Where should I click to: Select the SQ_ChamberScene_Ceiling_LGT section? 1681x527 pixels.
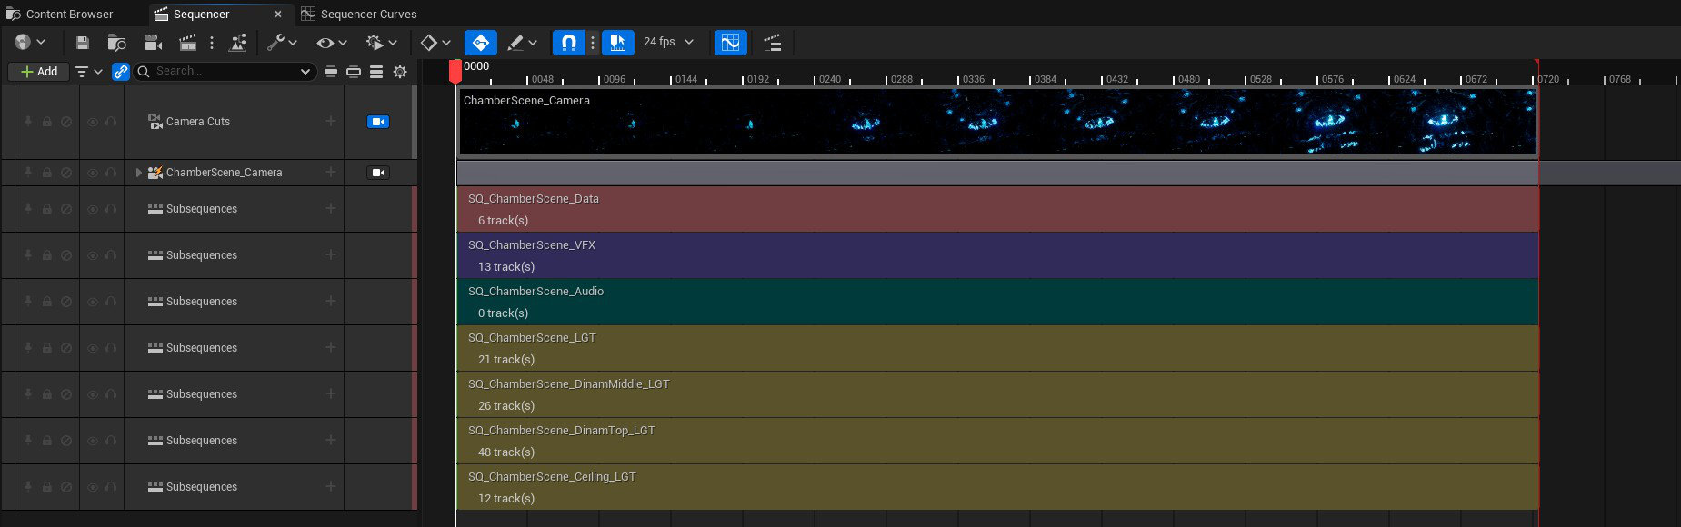click(x=997, y=488)
